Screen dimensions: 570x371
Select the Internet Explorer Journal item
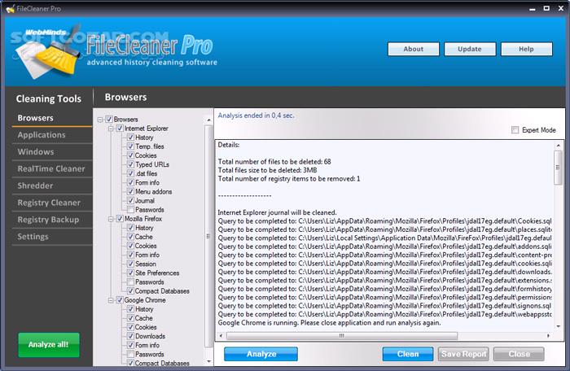coord(145,201)
